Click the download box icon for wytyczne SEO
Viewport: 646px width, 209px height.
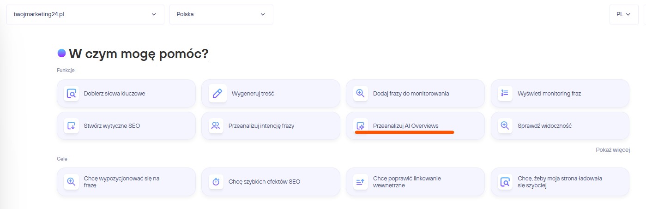[71, 125]
